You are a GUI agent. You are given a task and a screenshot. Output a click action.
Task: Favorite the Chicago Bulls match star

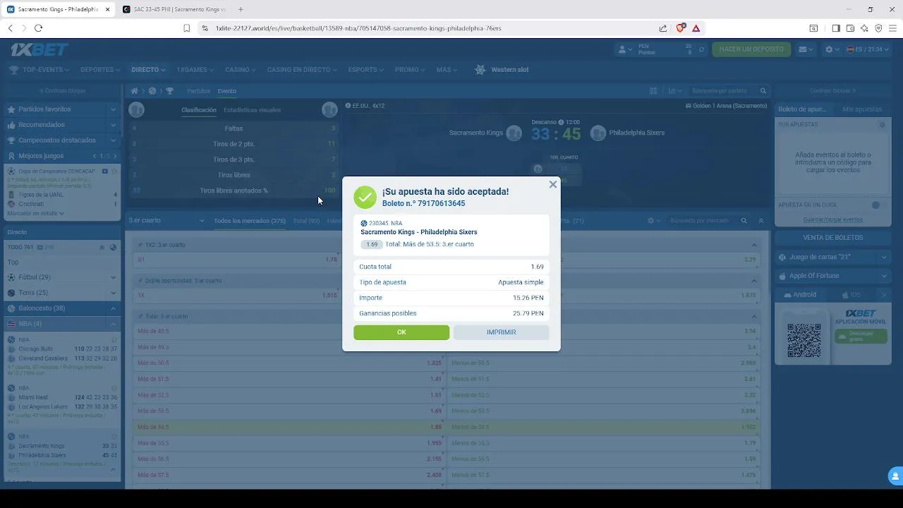[114, 339]
